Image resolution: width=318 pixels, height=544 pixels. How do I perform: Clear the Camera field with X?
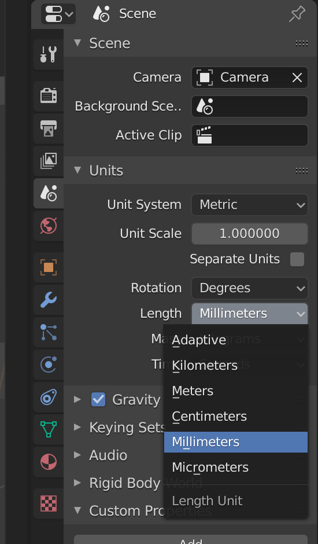pos(297,78)
